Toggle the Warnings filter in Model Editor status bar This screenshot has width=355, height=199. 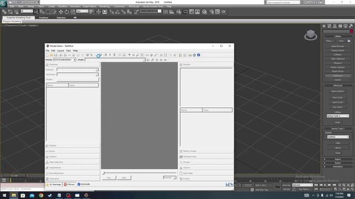54,184
